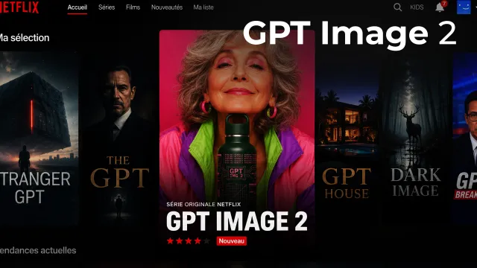
Task: Click the Netflix logo
Action: 19,7
